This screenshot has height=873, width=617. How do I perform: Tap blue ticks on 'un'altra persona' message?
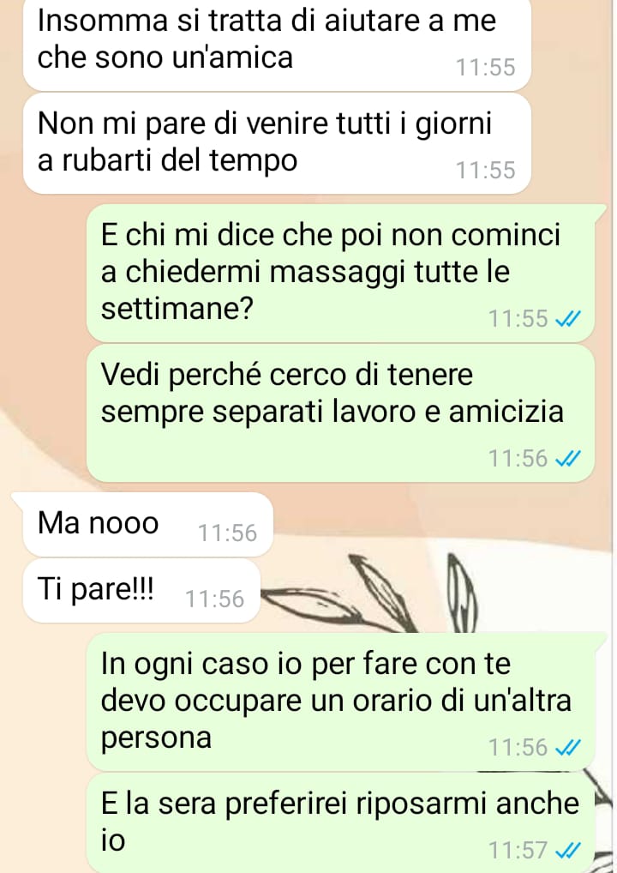point(568,747)
